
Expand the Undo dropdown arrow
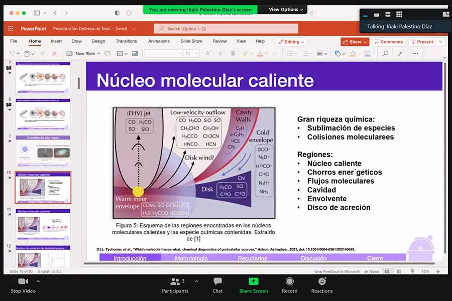pyautogui.click(x=18, y=54)
